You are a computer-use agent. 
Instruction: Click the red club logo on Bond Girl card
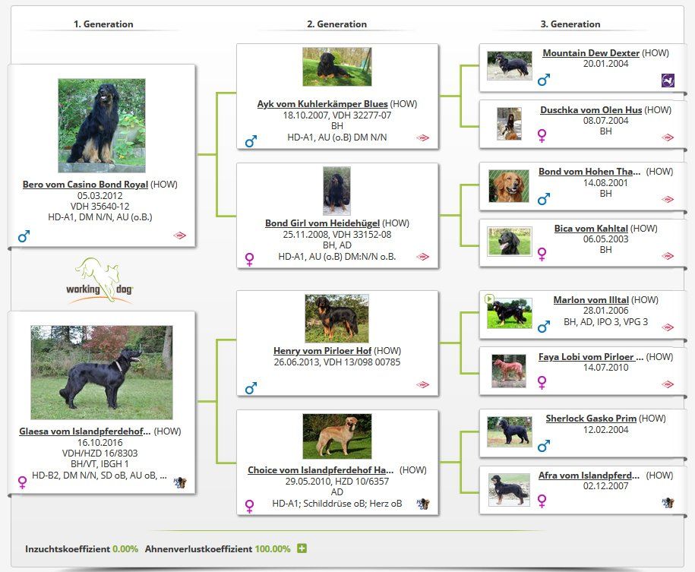(x=423, y=257)
